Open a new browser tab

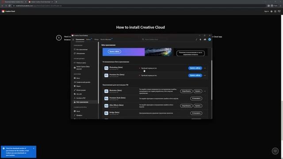56,2
